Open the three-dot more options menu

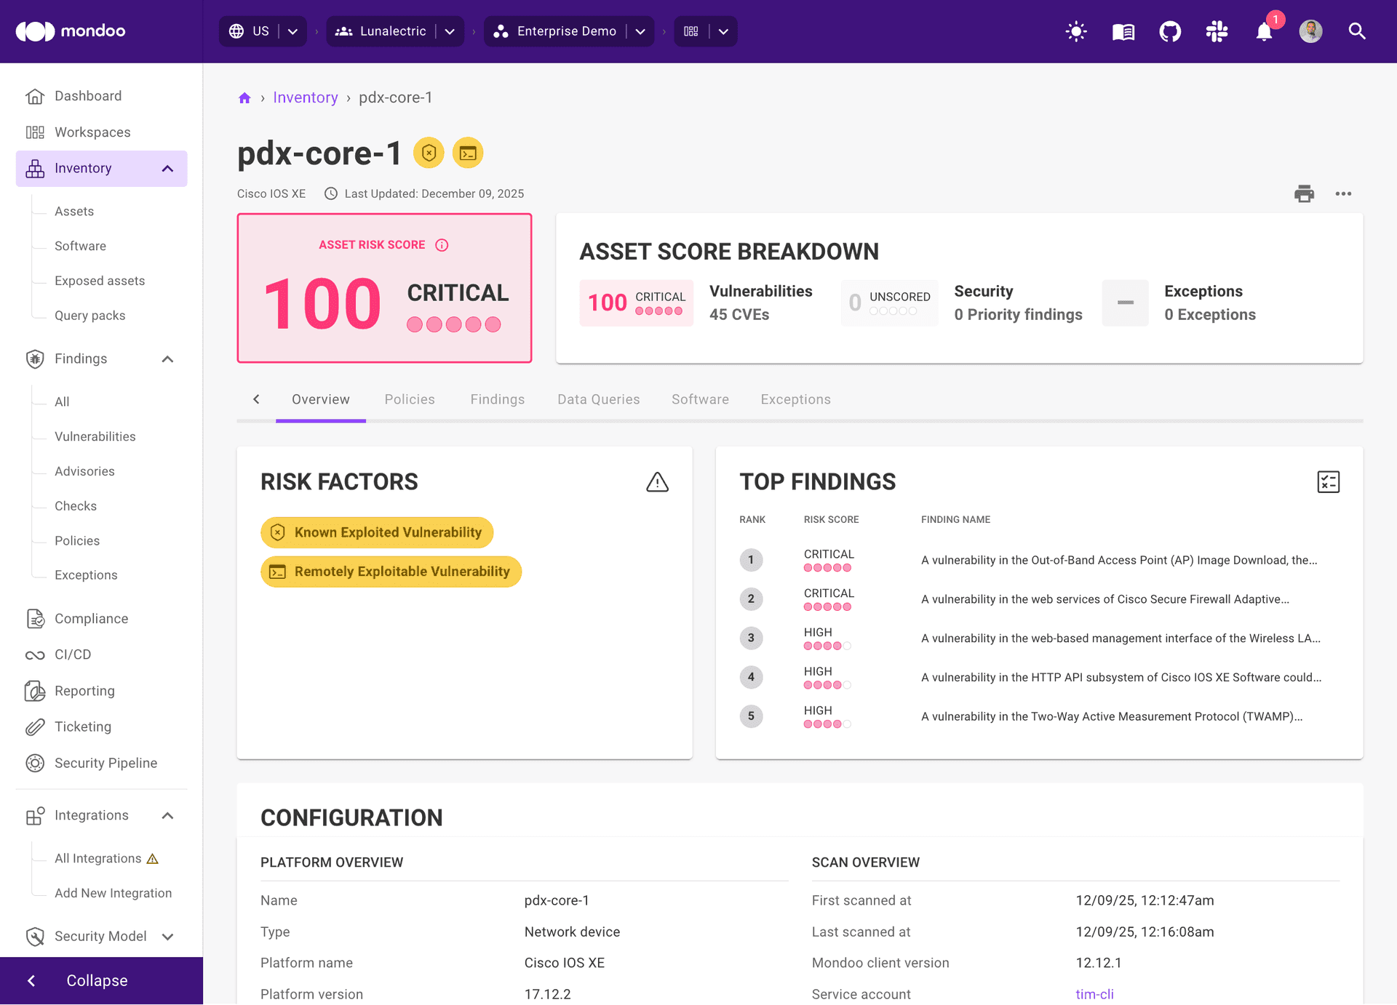click(x=1344, y=193)
